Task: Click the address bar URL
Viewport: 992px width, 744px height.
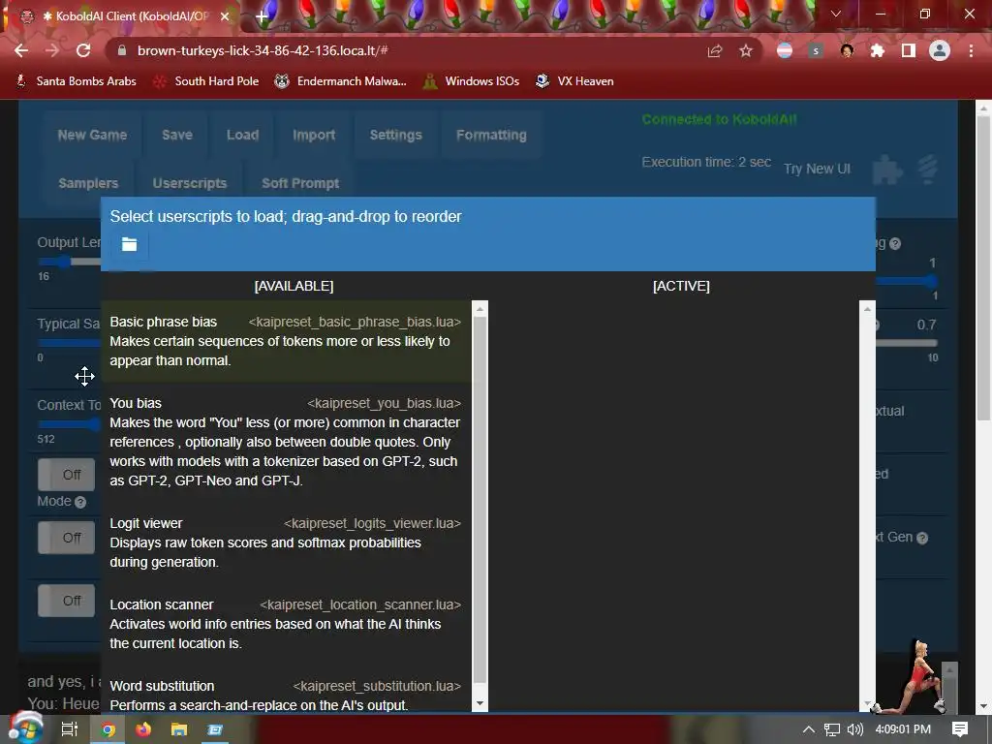Action: pos(263,50)
